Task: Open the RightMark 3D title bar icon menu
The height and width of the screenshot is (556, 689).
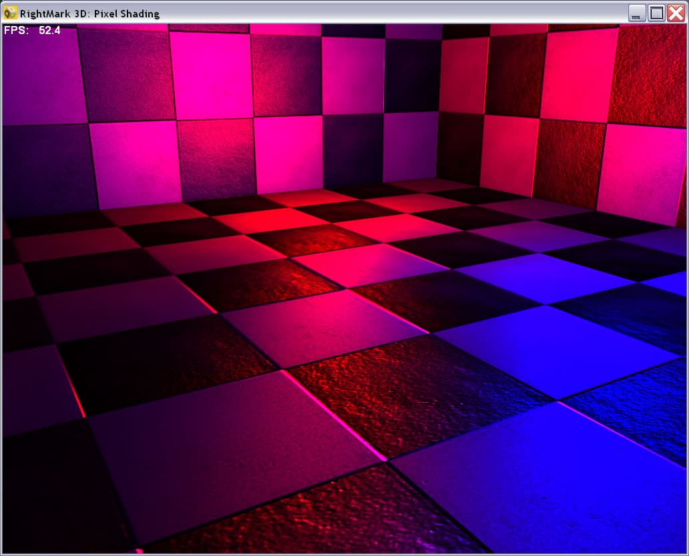Action: pos(10,13)
